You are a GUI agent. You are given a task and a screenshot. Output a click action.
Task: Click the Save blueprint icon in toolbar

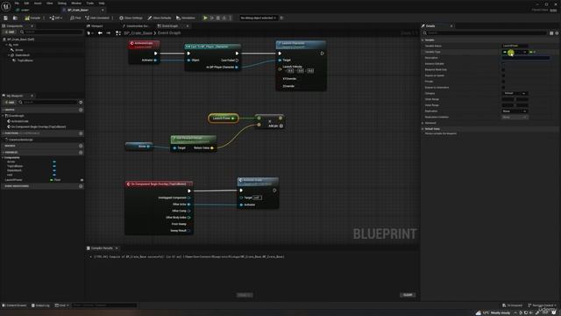(x=6, y=18)
